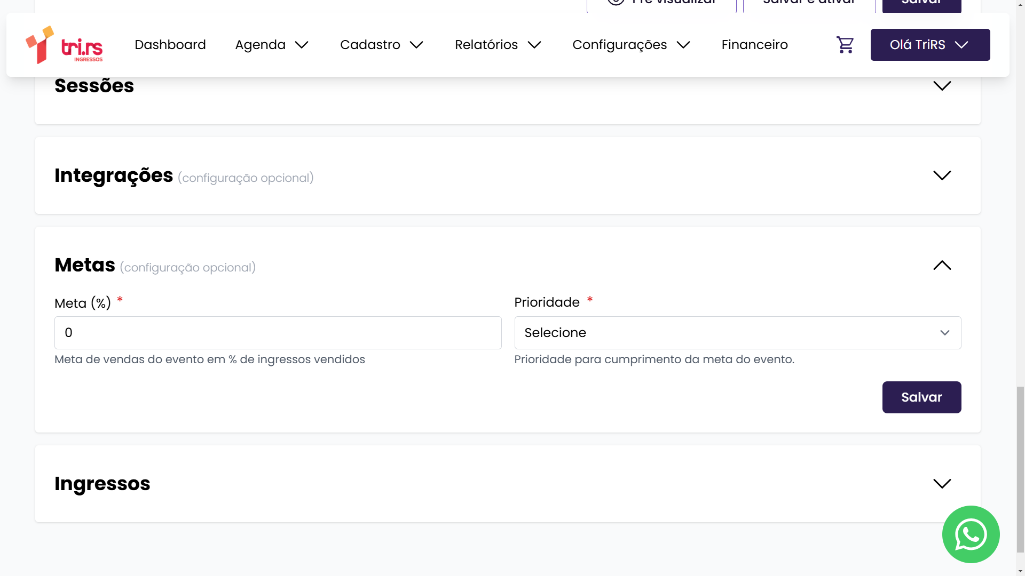Image resolution: width=1025 pixels, height=576 pixels.
Task: Open the Relatórios menu
Action: click(498, 45)
